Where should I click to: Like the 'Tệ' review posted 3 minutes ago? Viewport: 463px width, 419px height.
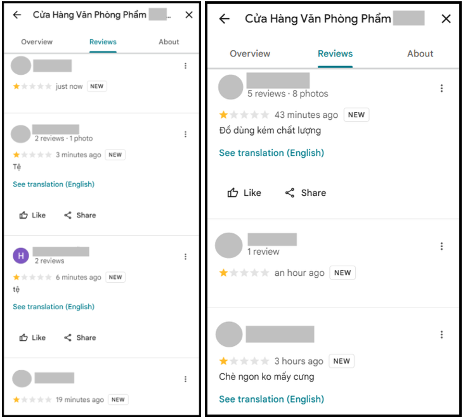32,215
